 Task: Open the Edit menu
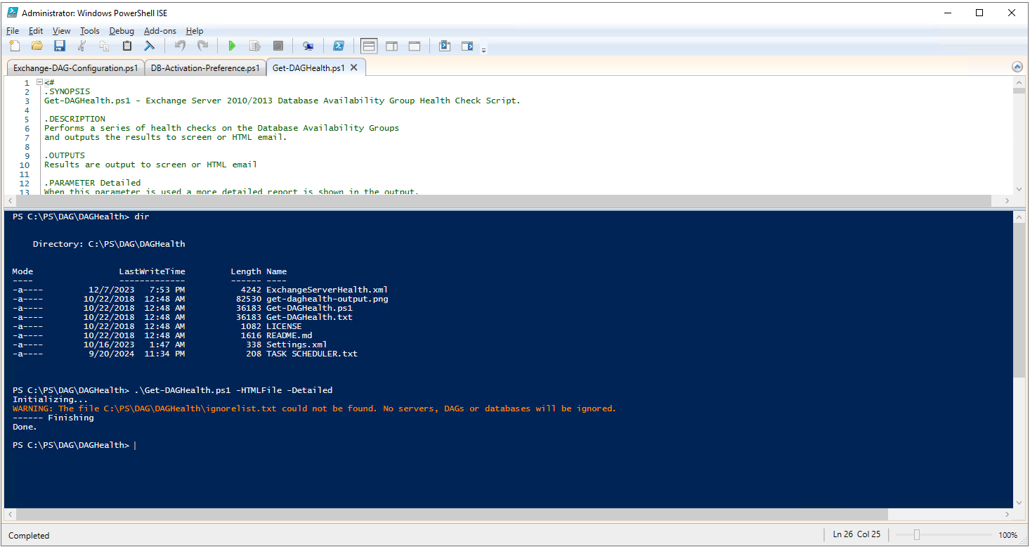[x=36, y=31]
